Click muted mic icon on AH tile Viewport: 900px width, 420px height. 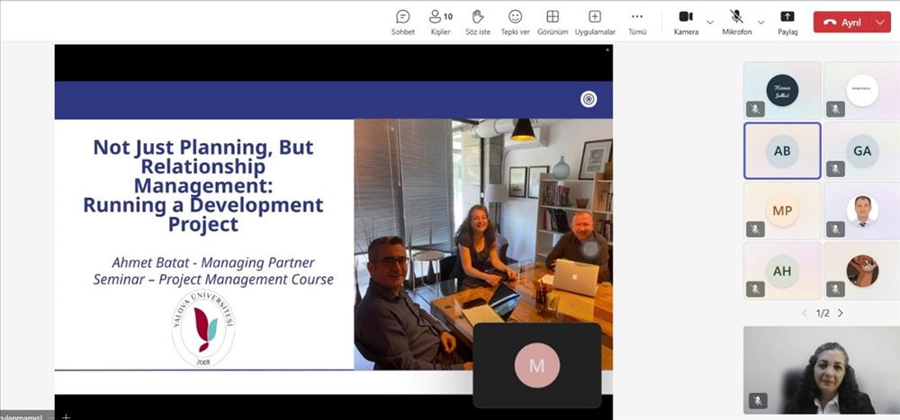coord(755,290)
